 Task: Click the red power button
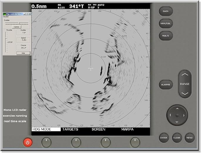27,143
